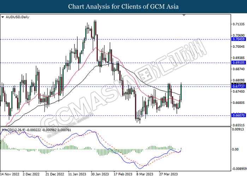This screenshot has height=176, width=247.
Task: Click the latest green bullish candlestick
Action: pos(181,92)
